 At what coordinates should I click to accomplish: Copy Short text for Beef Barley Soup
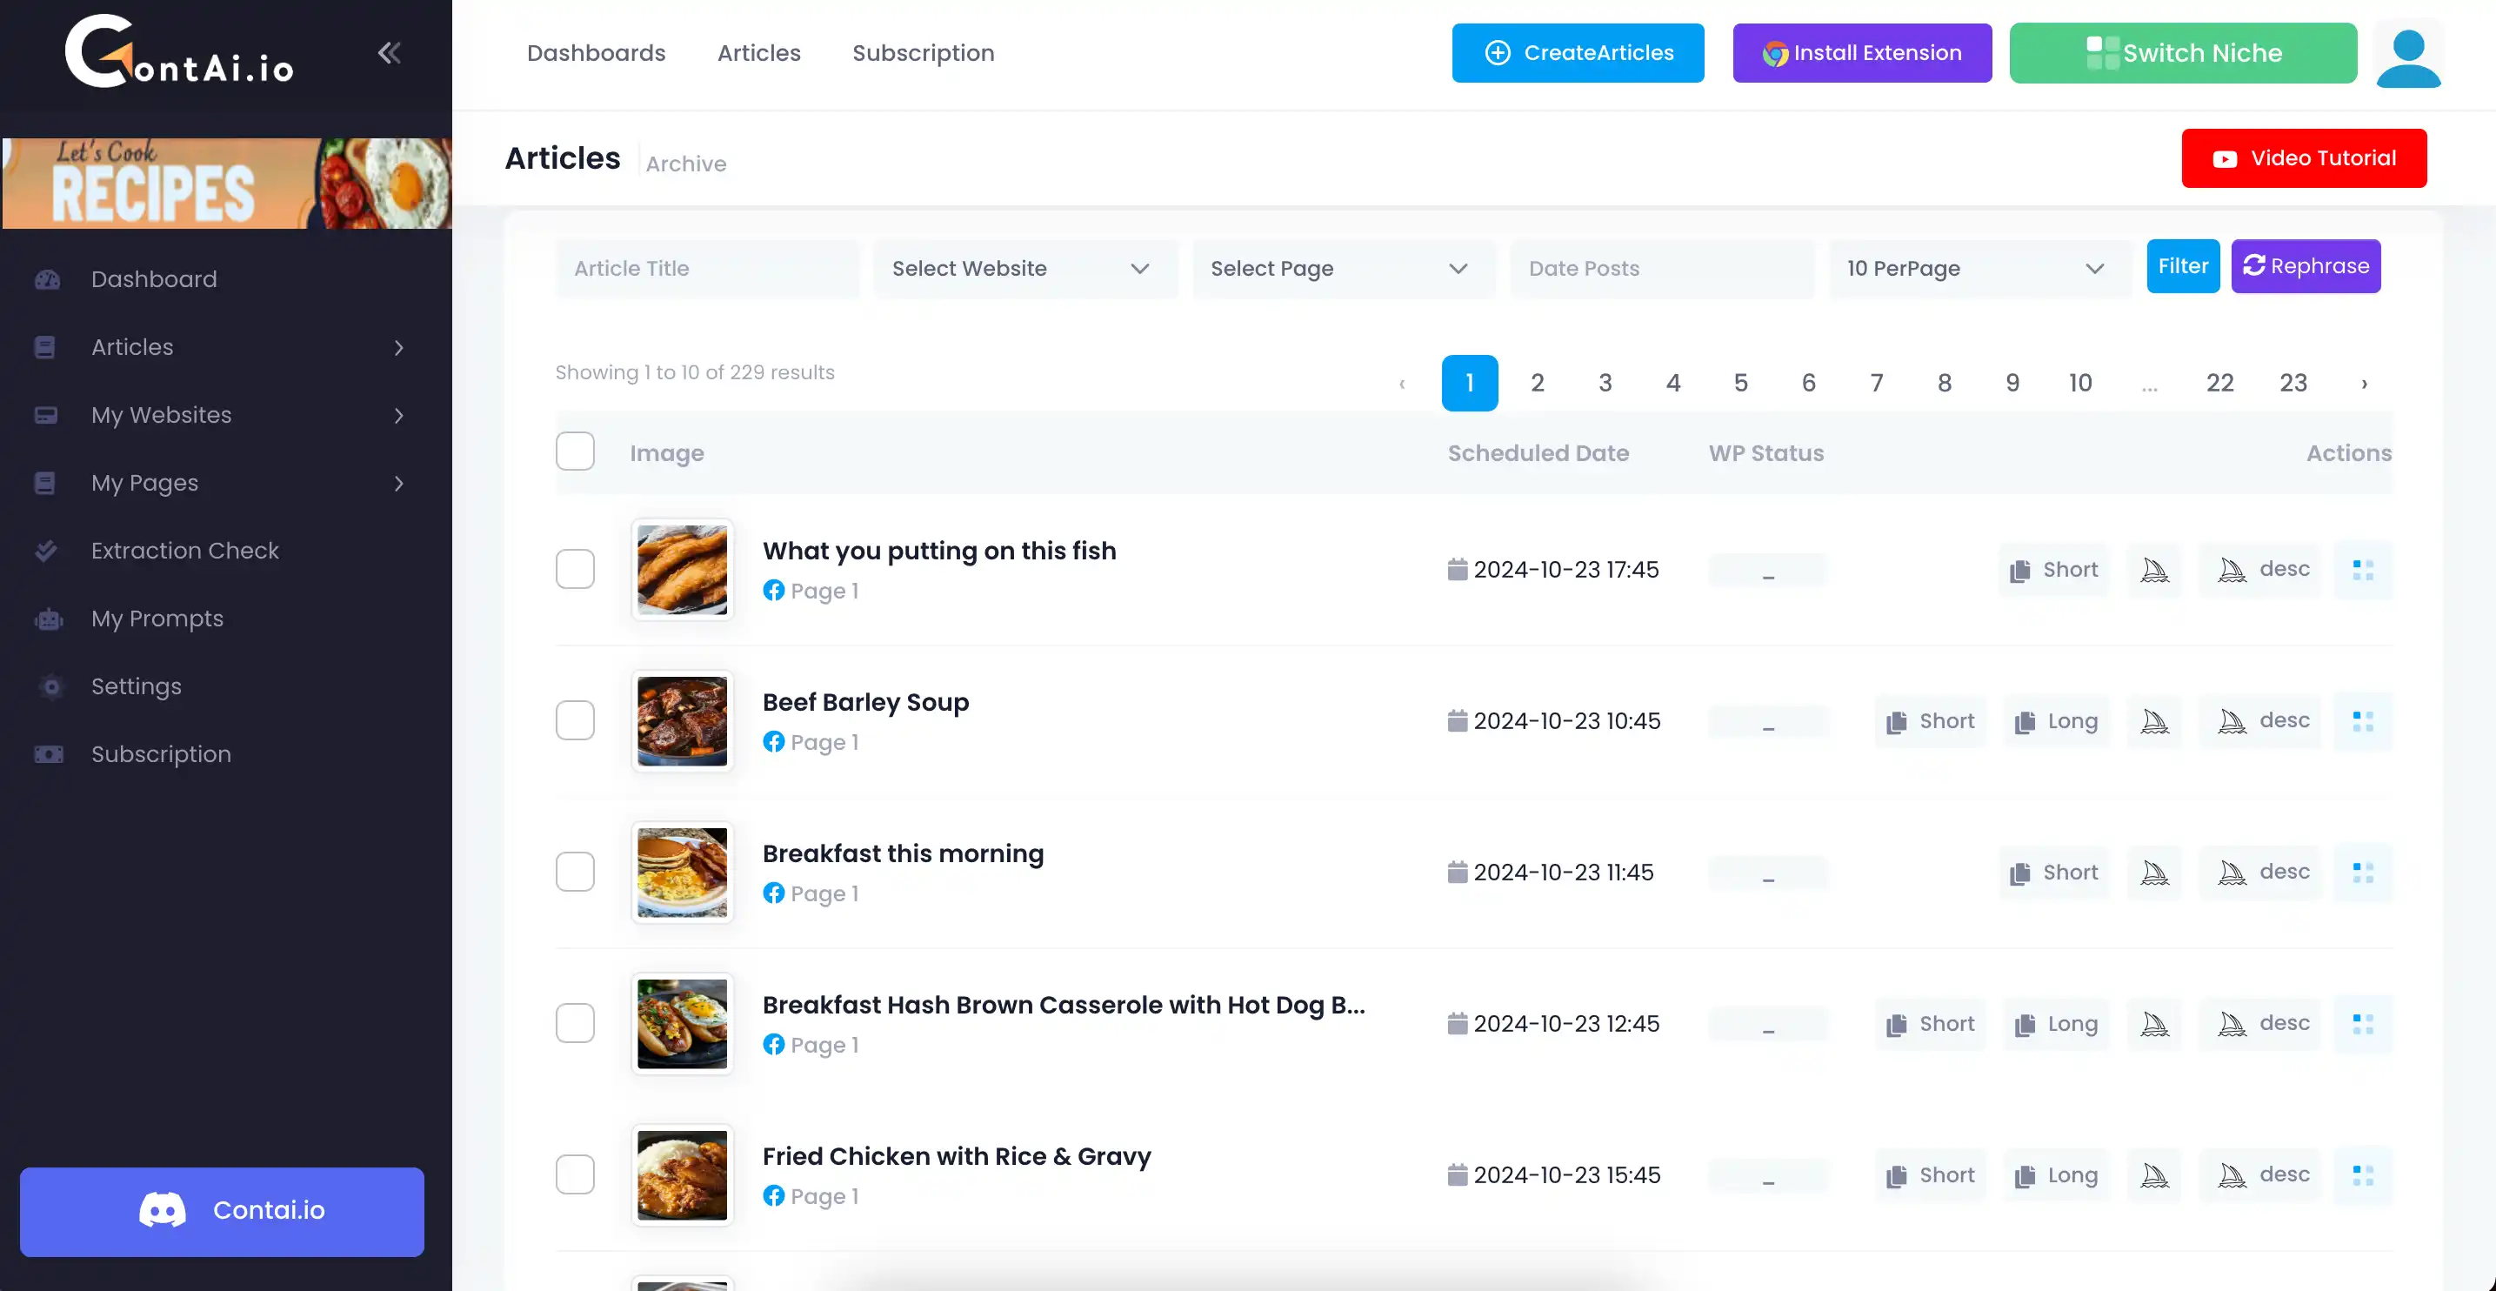click(1929, 720)
